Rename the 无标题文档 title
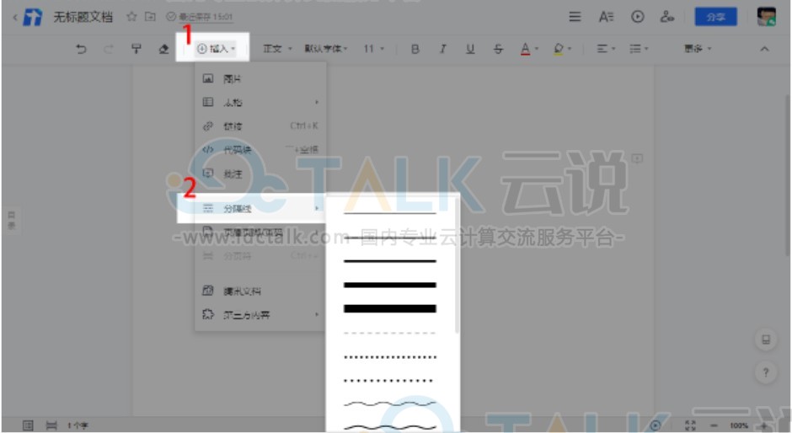The width and height of the screenshot is (792, 433). [83, 17]
